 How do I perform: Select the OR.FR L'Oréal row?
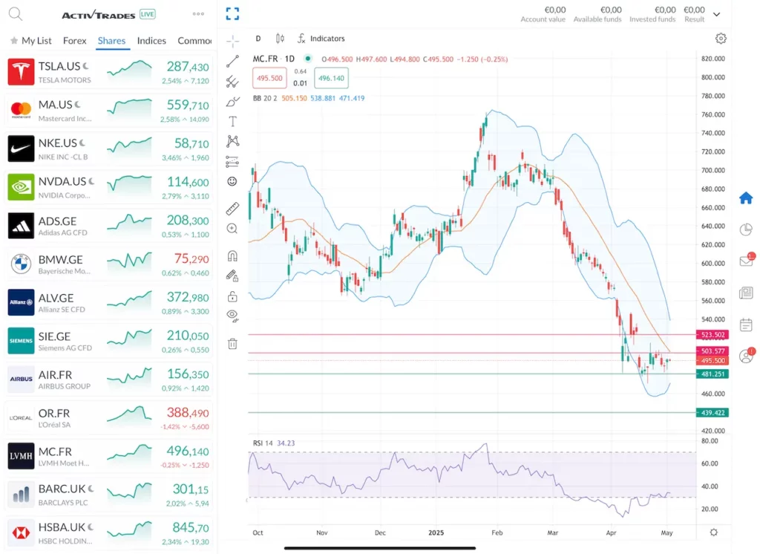click(x=108, y=417)
